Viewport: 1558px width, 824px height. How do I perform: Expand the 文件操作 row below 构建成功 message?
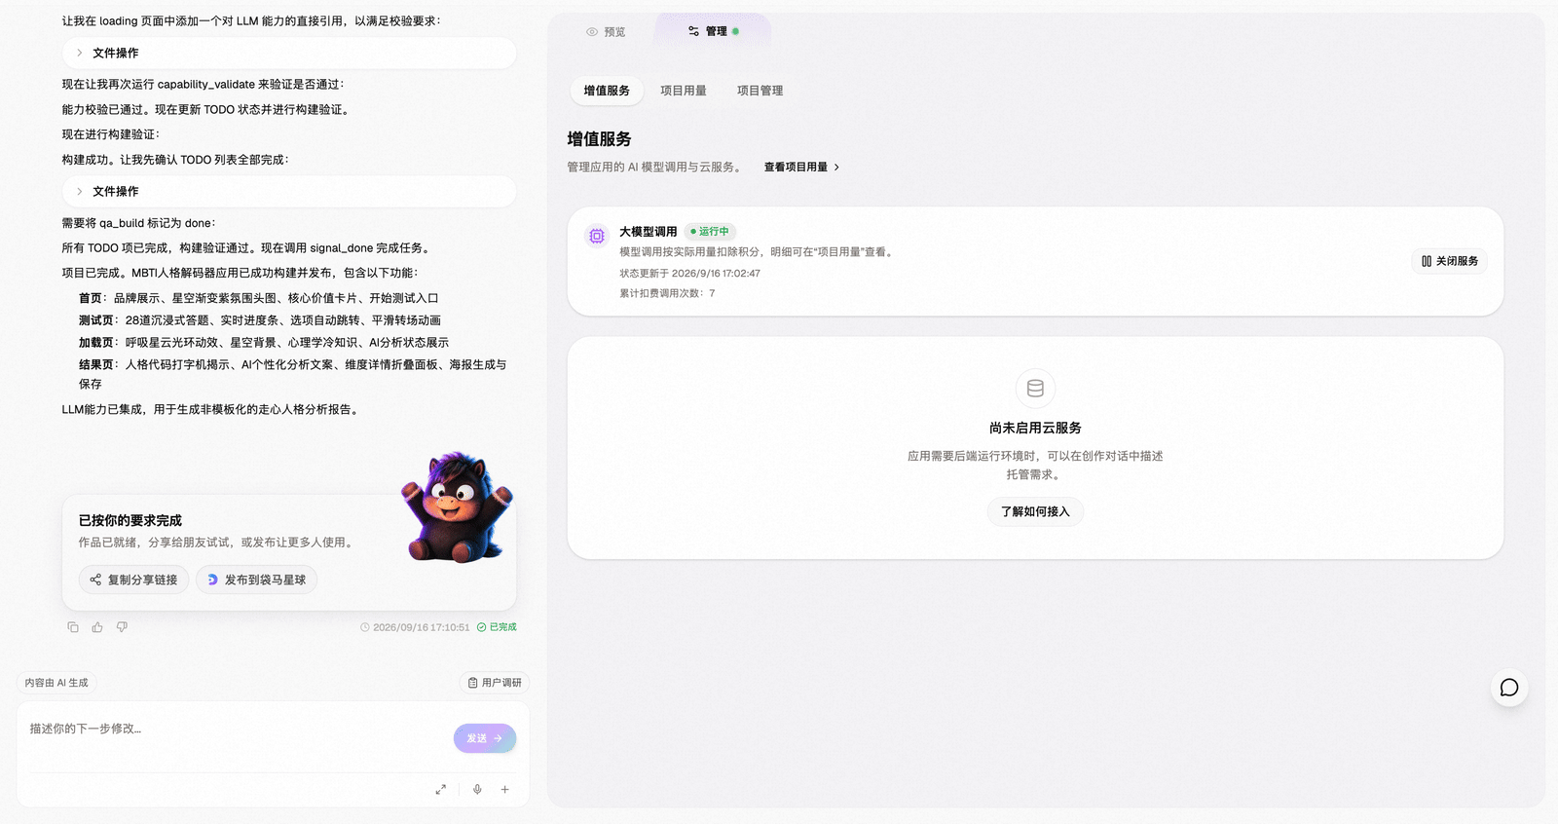tap(289, 191)
